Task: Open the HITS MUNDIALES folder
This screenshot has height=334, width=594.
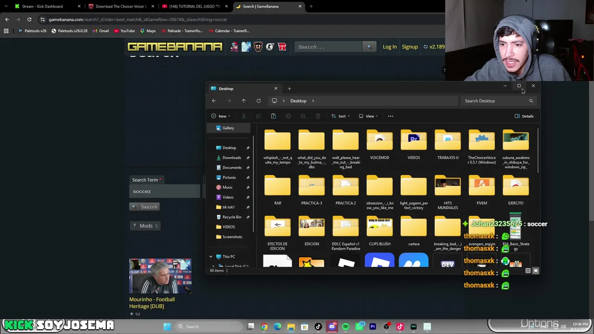Action: (x=448, y=193)
